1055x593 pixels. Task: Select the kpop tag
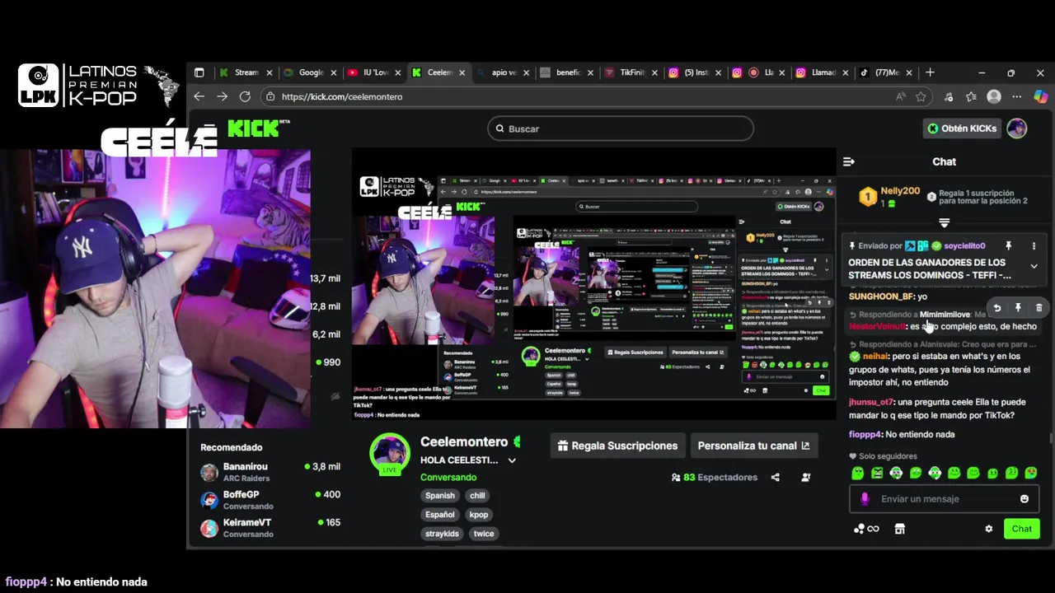point(479,515)
